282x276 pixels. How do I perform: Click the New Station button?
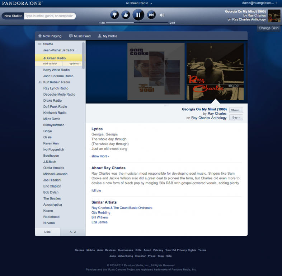tap(13, 16)
